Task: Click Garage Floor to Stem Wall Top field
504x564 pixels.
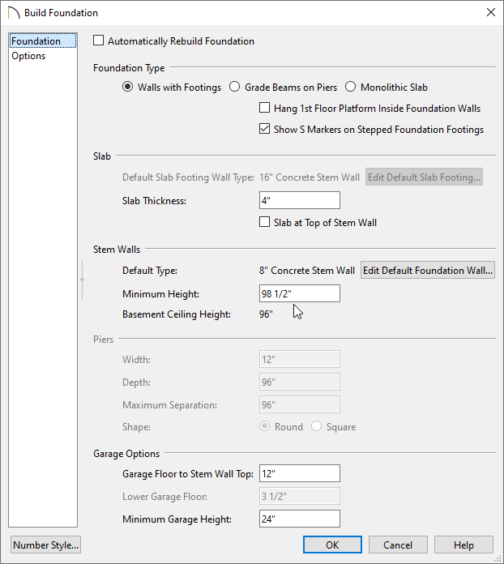Action: pos(299,473)
